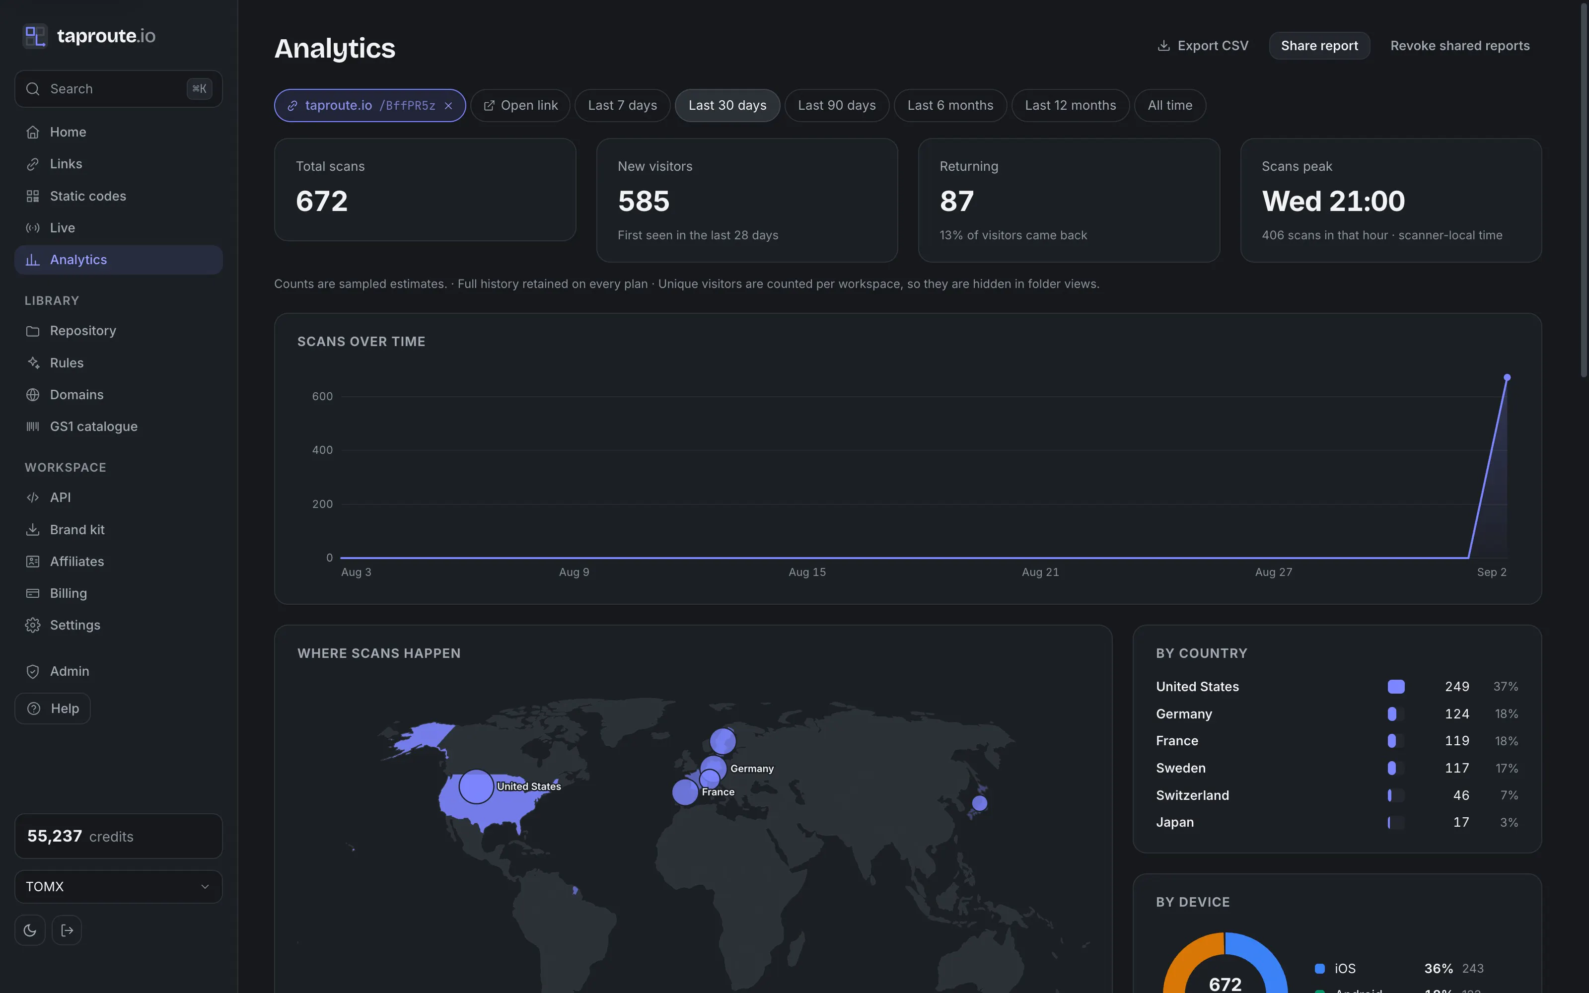Choose Last 12 months range
This screenshot has height=993, width=1589.
coord(1070,106)
